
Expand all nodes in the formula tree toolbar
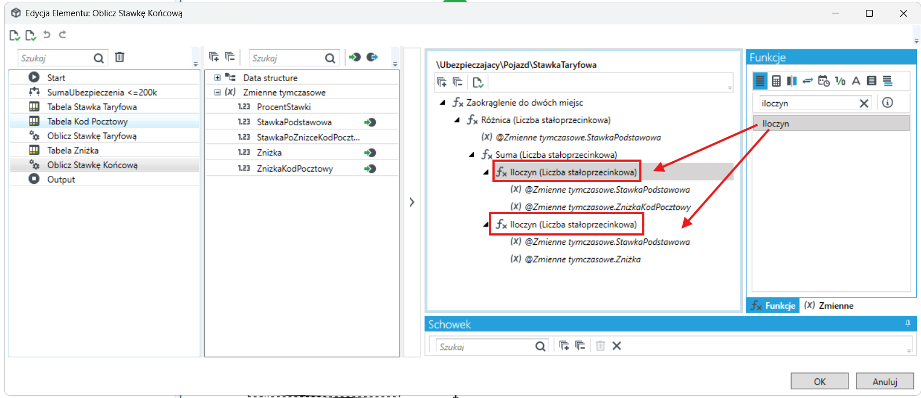click(x=442, y=82)
